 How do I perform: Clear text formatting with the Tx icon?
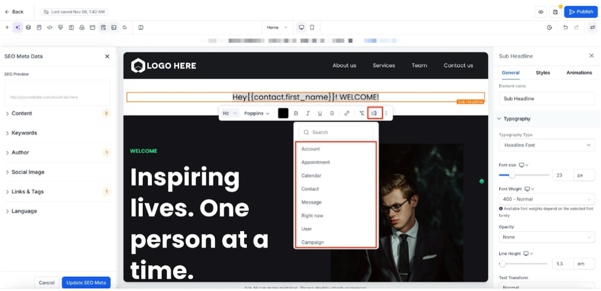tap(361, 113)
